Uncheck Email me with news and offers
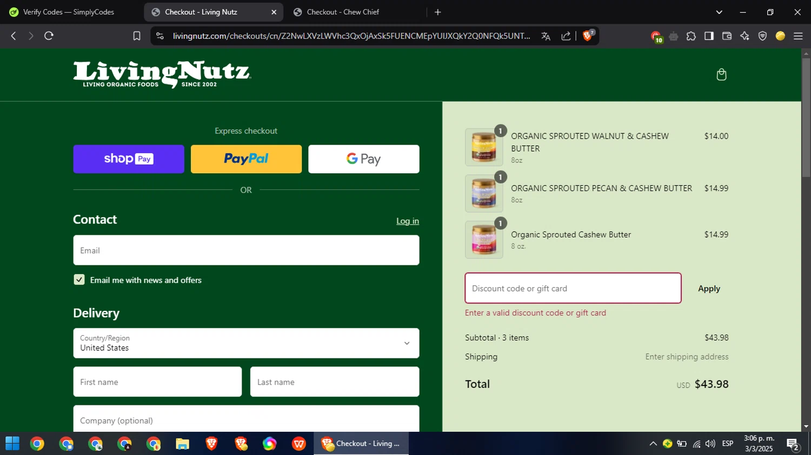 79,280
